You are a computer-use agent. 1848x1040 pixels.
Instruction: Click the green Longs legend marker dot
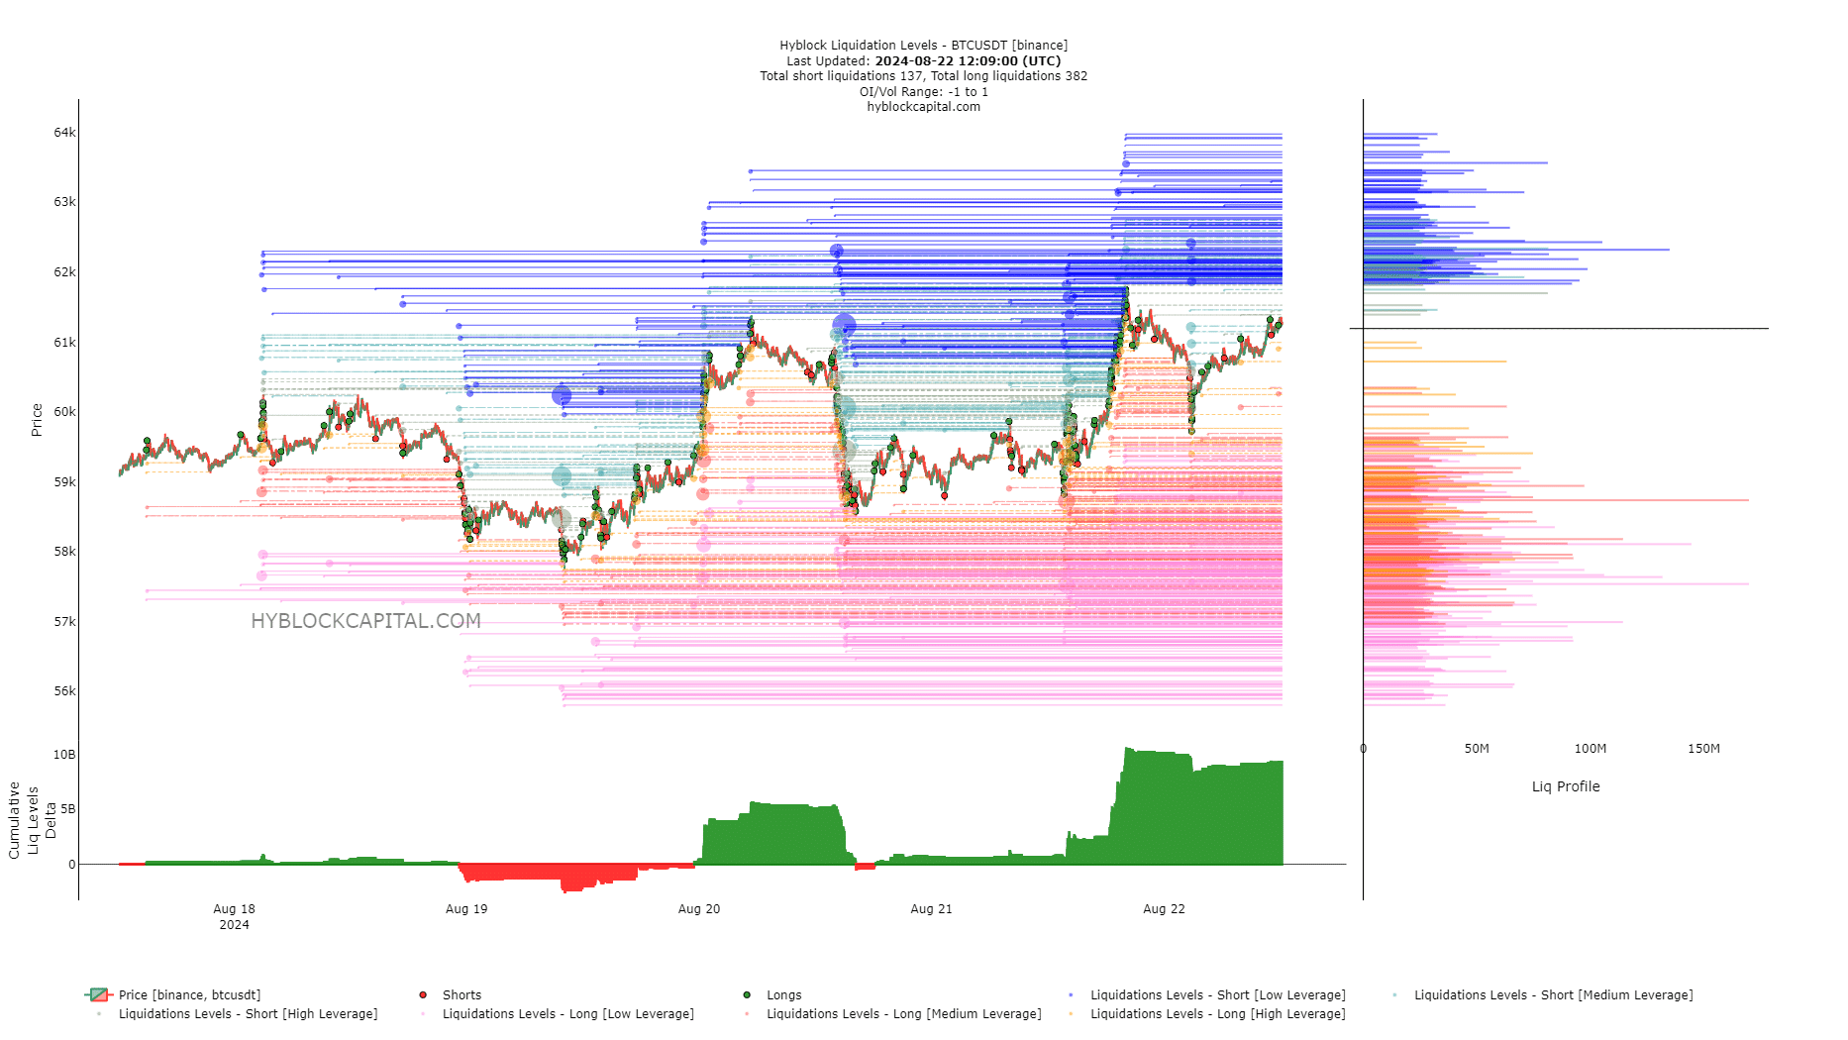[x=747, y=994]
